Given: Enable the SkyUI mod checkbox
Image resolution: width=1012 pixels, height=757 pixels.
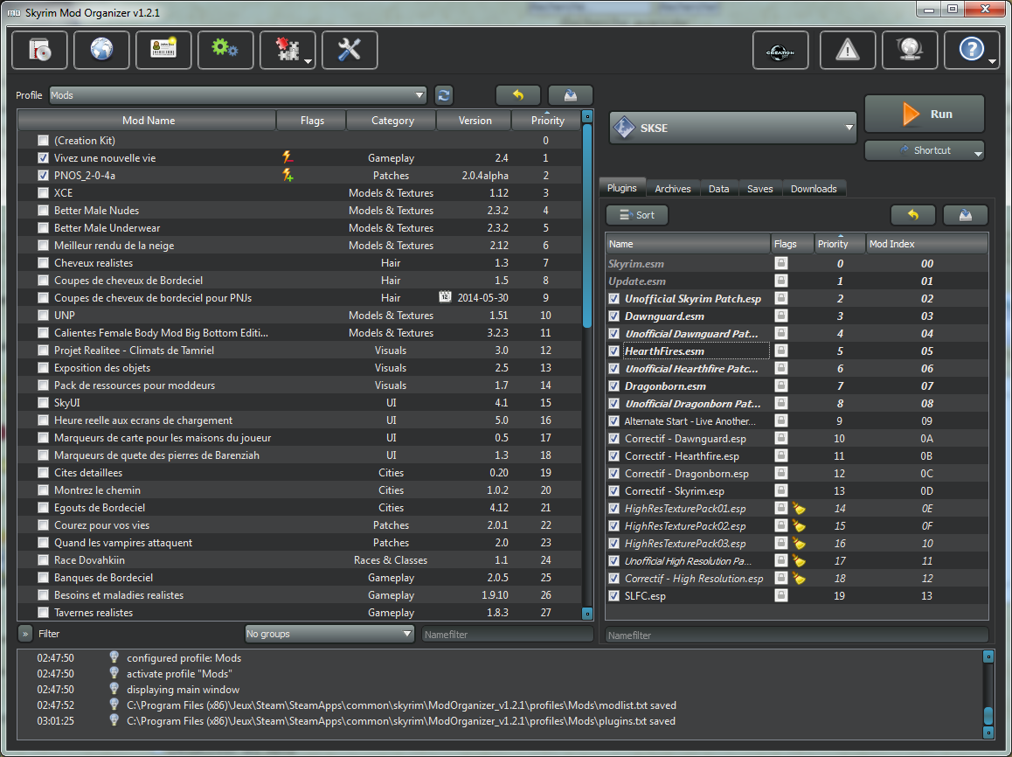Looking at the screenshot, I should pos(43,403).
